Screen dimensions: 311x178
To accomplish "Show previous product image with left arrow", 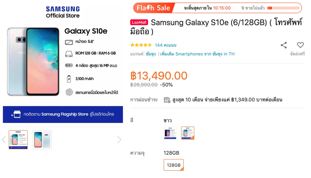I will (4, 140).
